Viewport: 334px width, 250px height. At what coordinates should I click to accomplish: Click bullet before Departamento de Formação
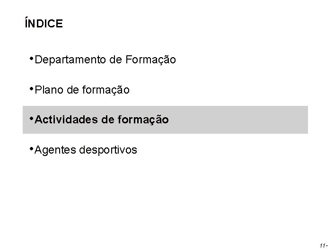(x=32, y=58)
